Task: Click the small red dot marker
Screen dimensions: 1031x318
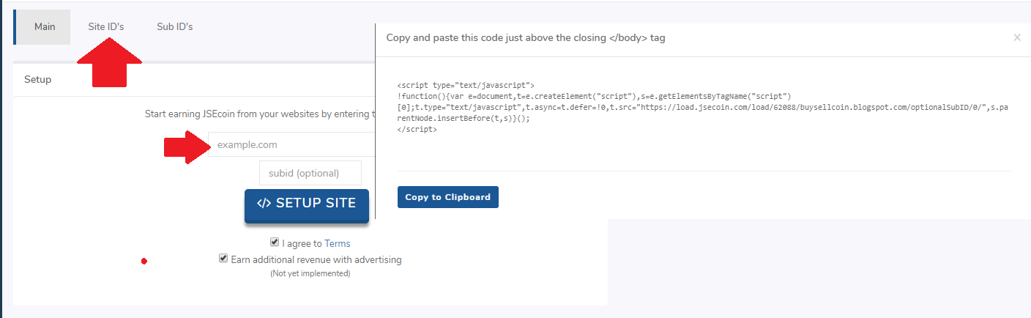Action: tap(144, 261)
